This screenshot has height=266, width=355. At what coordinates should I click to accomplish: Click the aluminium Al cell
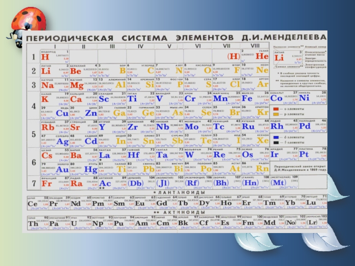[112, 85]
